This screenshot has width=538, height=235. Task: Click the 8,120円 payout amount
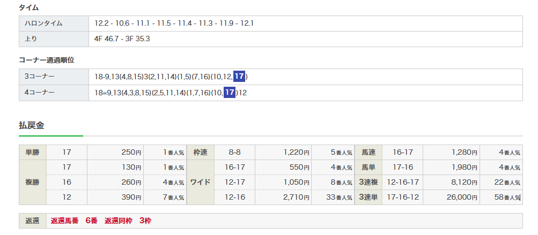(462, 182)
